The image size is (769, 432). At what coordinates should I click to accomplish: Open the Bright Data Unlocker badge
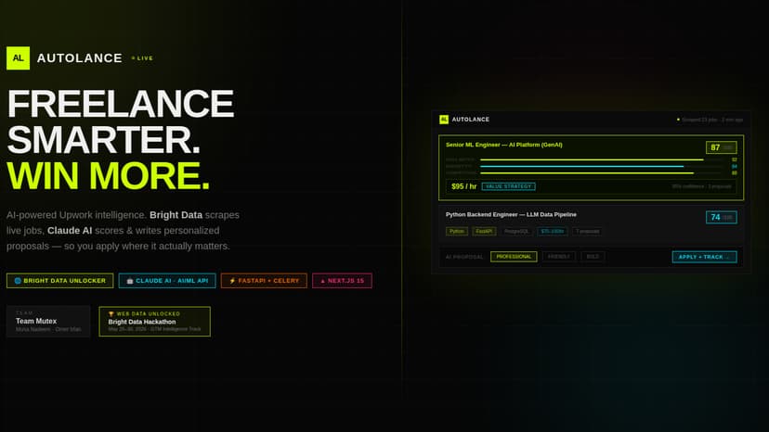59,281
